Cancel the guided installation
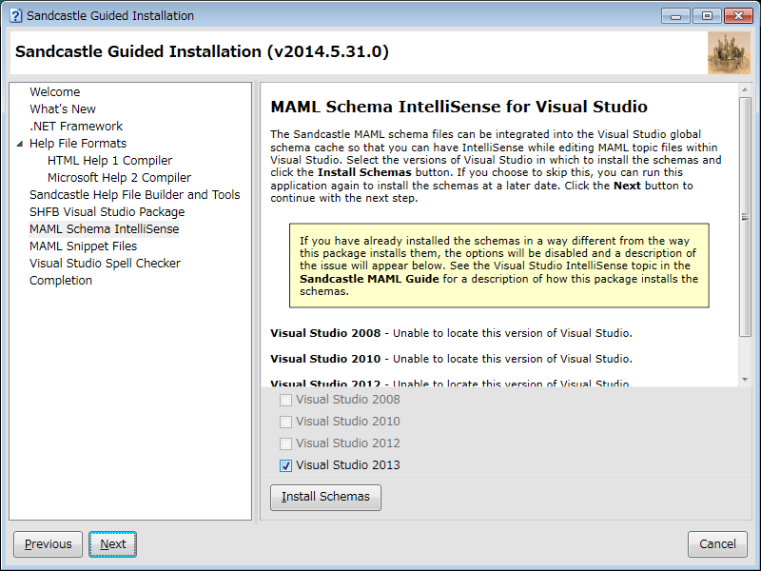The width and height of the screenshot is (761, 571). (x=717, y=544)
